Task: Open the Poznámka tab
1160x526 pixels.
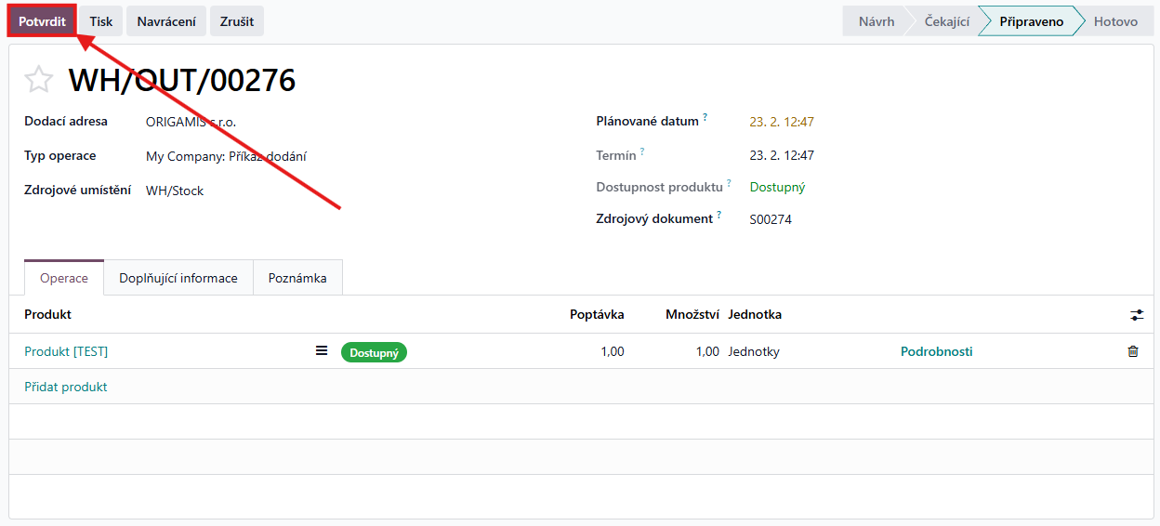Action: pos(297,278)
